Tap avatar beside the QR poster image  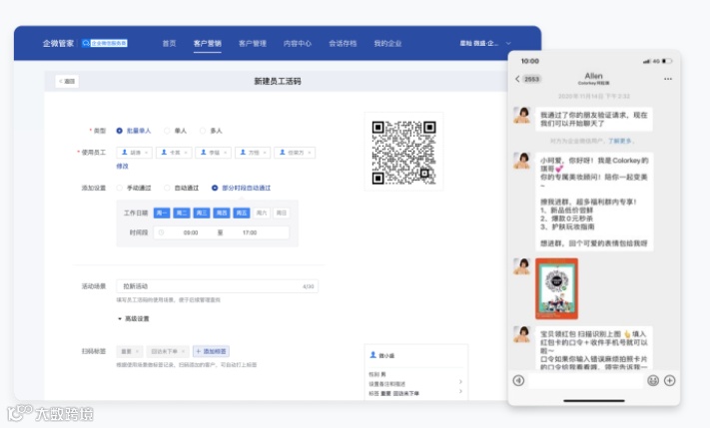[521, 266]
